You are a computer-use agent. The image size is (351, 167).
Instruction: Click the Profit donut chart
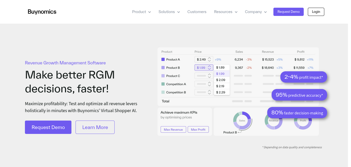click(x=303, y=121)
